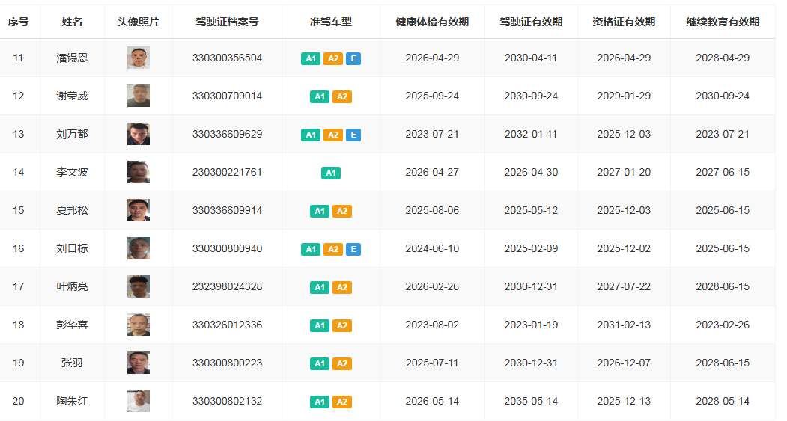Viewport: 787px width, 421px height.
Task: Click the avatar photo in row 20
Action: (138, 401)
